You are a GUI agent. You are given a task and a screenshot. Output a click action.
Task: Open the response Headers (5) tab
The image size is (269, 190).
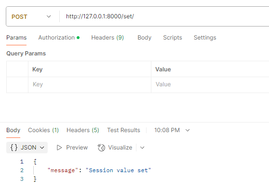(x=83, y=130)
